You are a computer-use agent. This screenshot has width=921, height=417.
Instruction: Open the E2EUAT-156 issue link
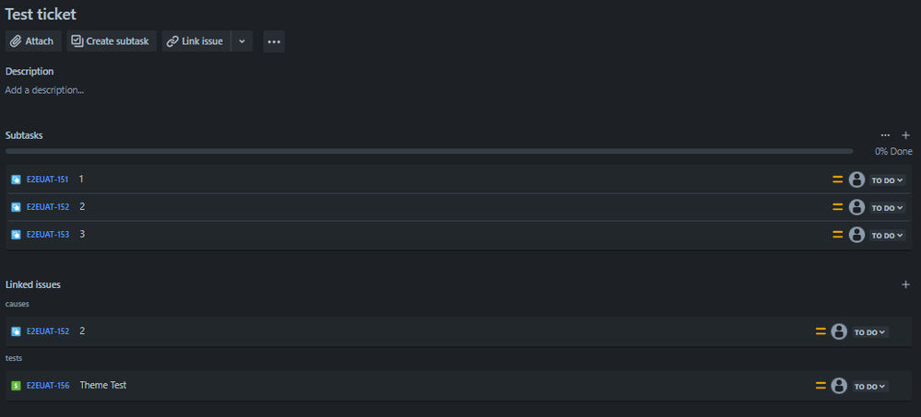(x=48, y=386)
